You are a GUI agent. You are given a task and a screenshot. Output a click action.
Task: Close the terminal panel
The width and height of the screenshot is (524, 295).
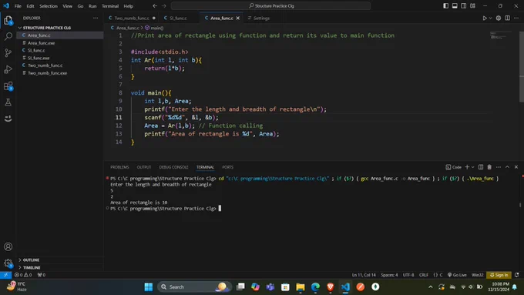point(516,167)
